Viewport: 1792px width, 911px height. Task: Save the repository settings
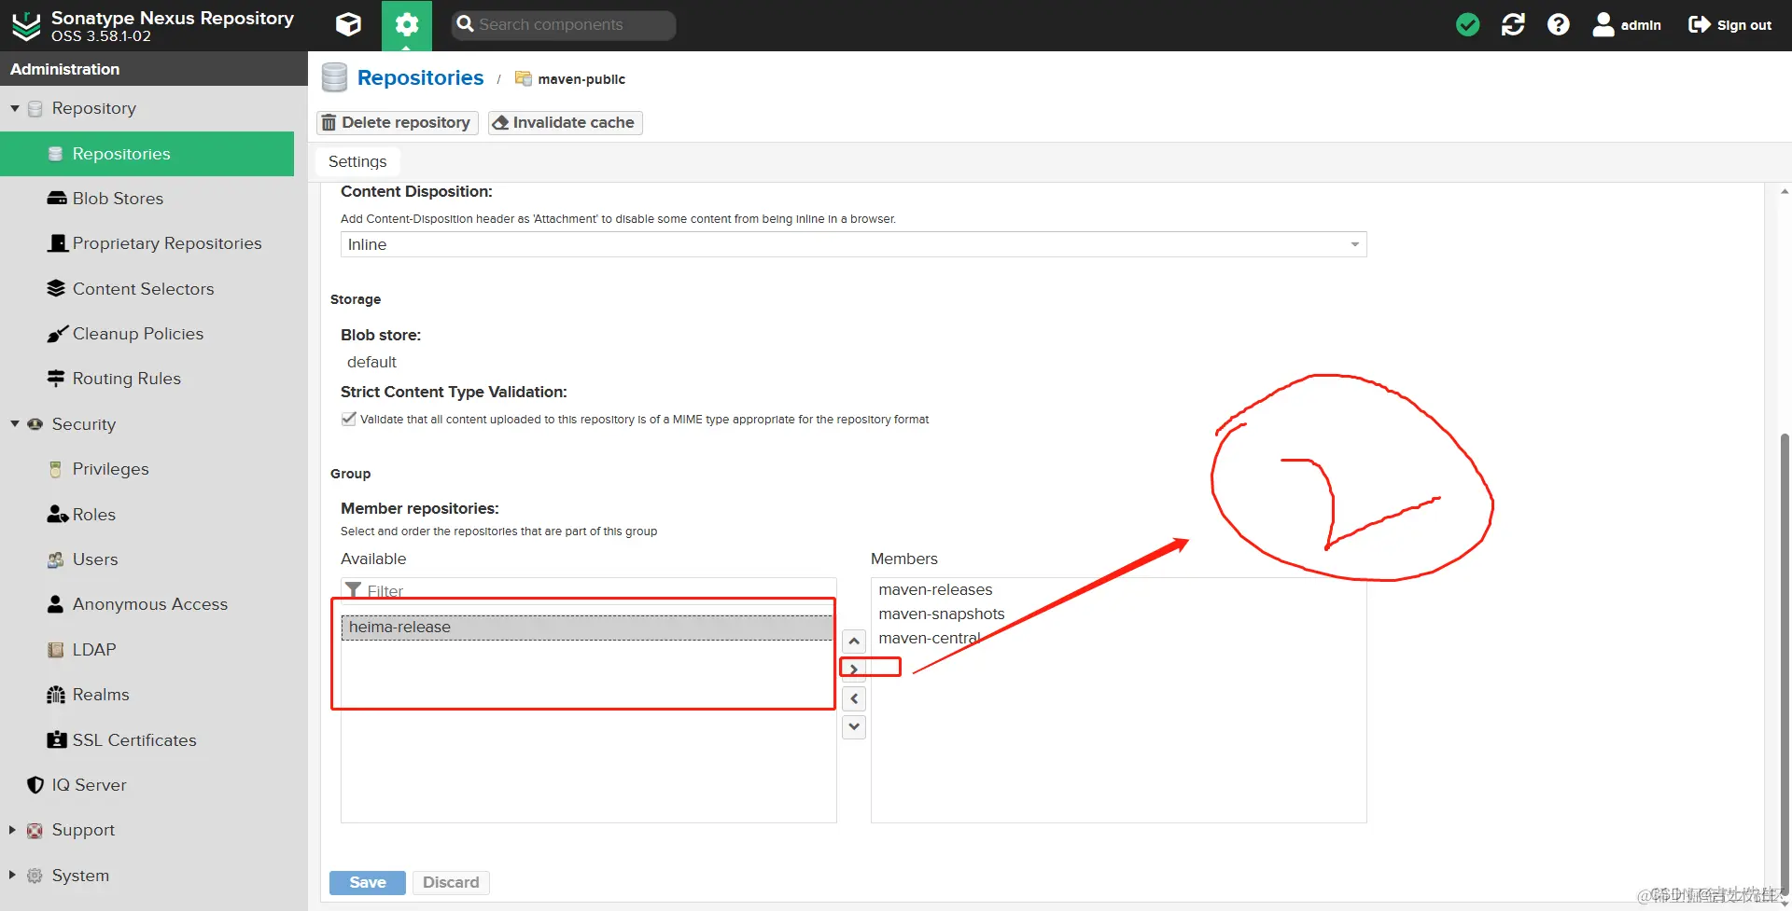pyautogui.click(x=368, y=882)
